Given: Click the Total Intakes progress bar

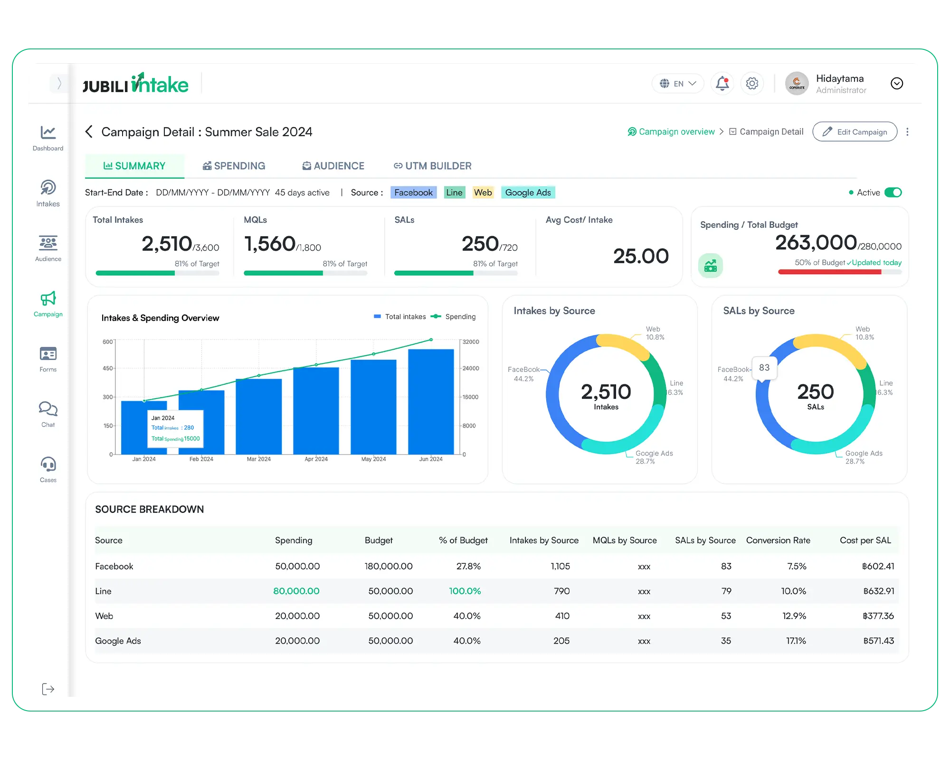Looking at the screenshot, I should (x=157, y=273).
